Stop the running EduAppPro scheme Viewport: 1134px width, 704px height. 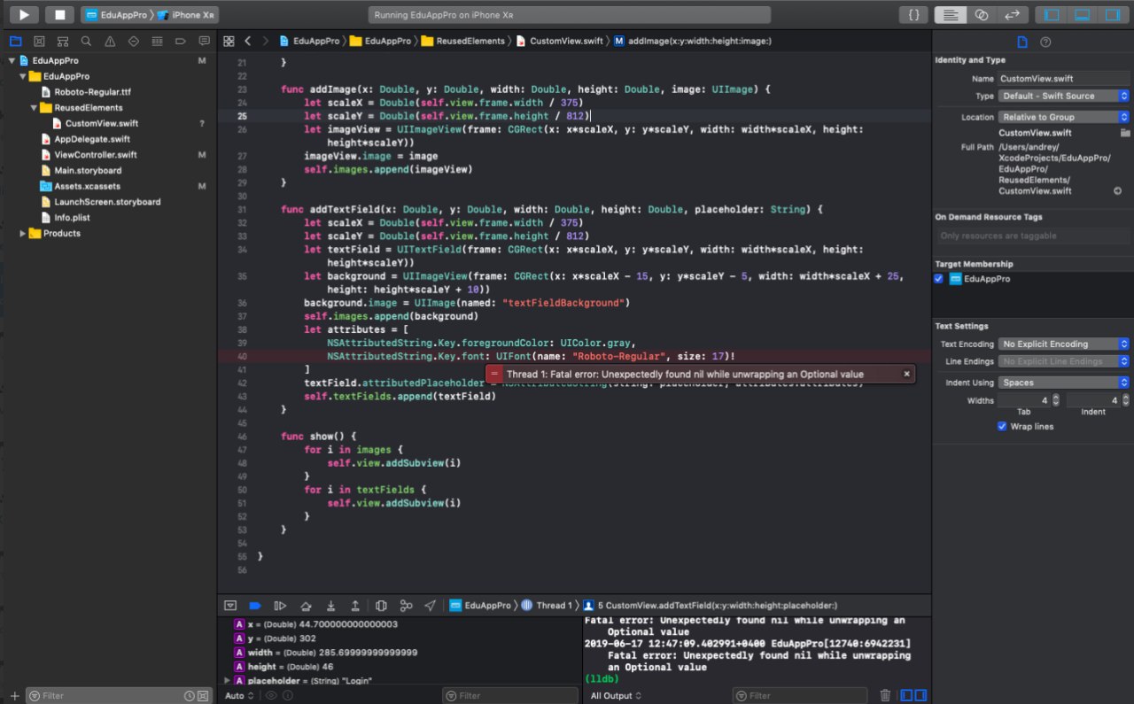(x=59, y=15)
